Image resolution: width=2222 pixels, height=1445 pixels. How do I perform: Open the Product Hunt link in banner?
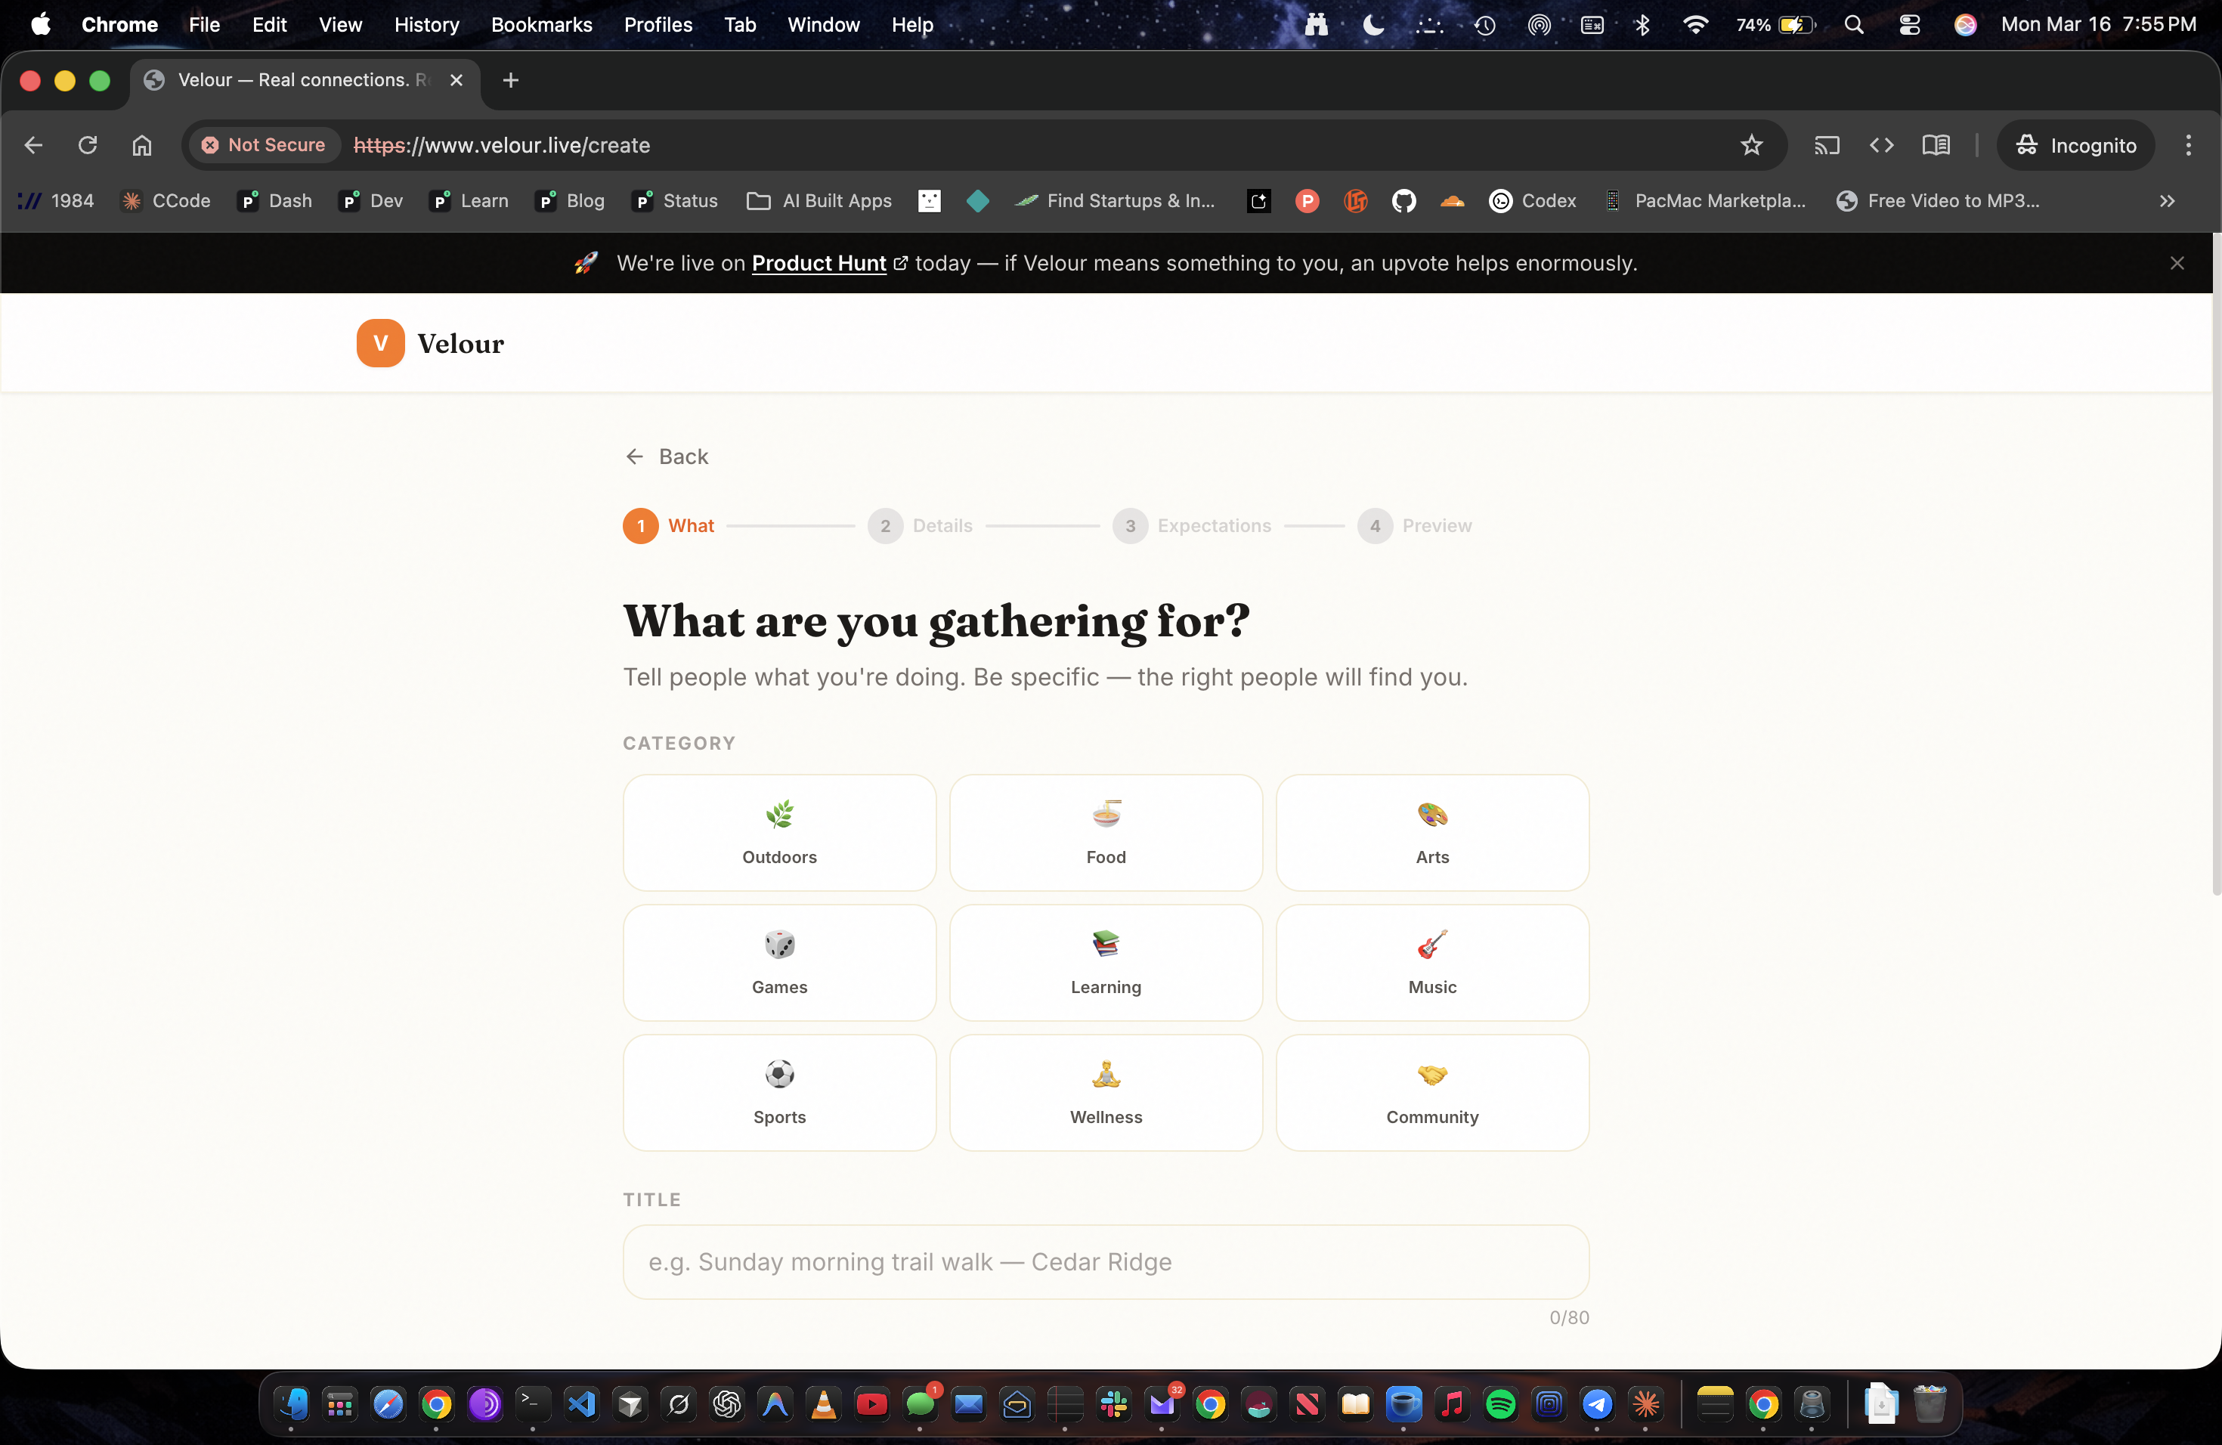coord(819,263)
